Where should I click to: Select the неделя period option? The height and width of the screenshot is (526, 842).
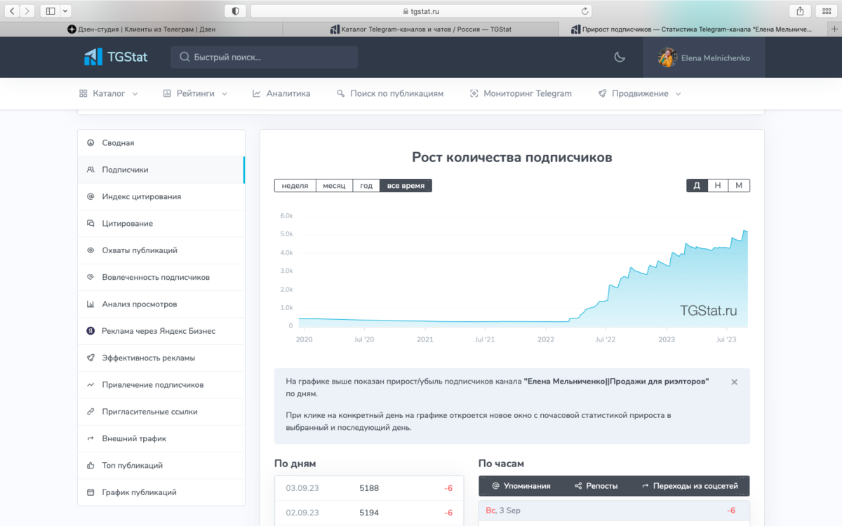(x=295, y=186)
